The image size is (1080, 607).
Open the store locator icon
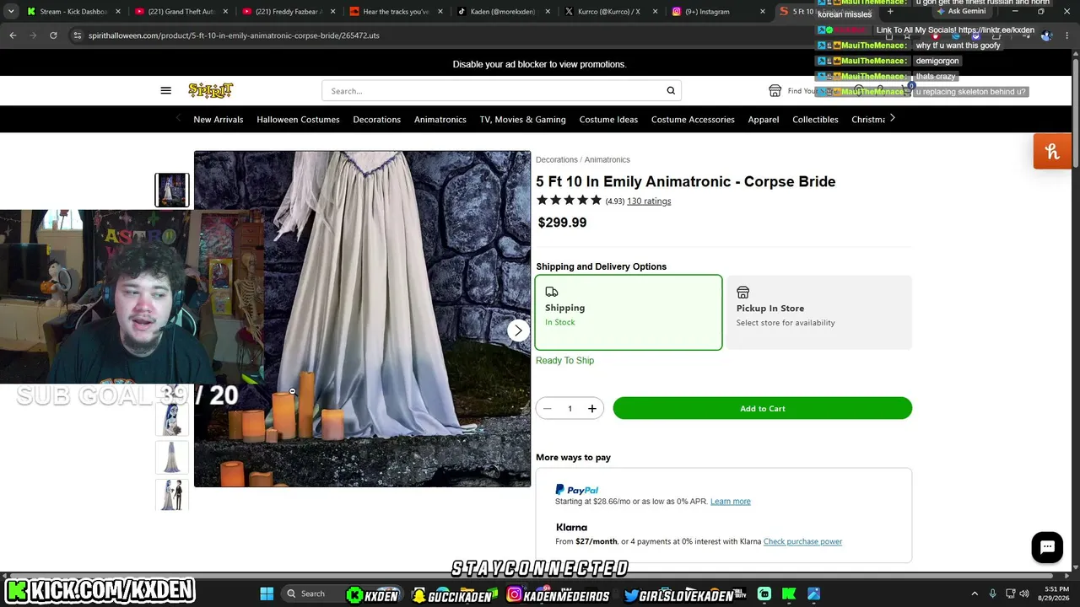775,90
